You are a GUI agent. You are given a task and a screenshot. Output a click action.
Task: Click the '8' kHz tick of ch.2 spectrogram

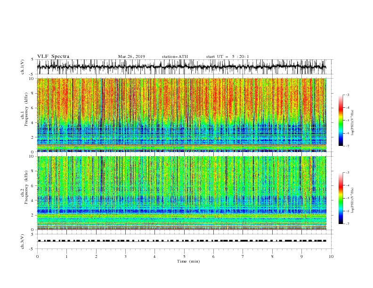(x=32, y=171)
